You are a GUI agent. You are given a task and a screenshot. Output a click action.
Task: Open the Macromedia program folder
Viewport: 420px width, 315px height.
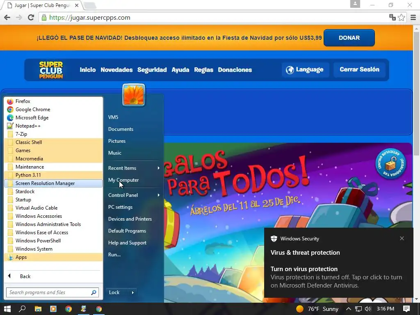tap(53, 159)
